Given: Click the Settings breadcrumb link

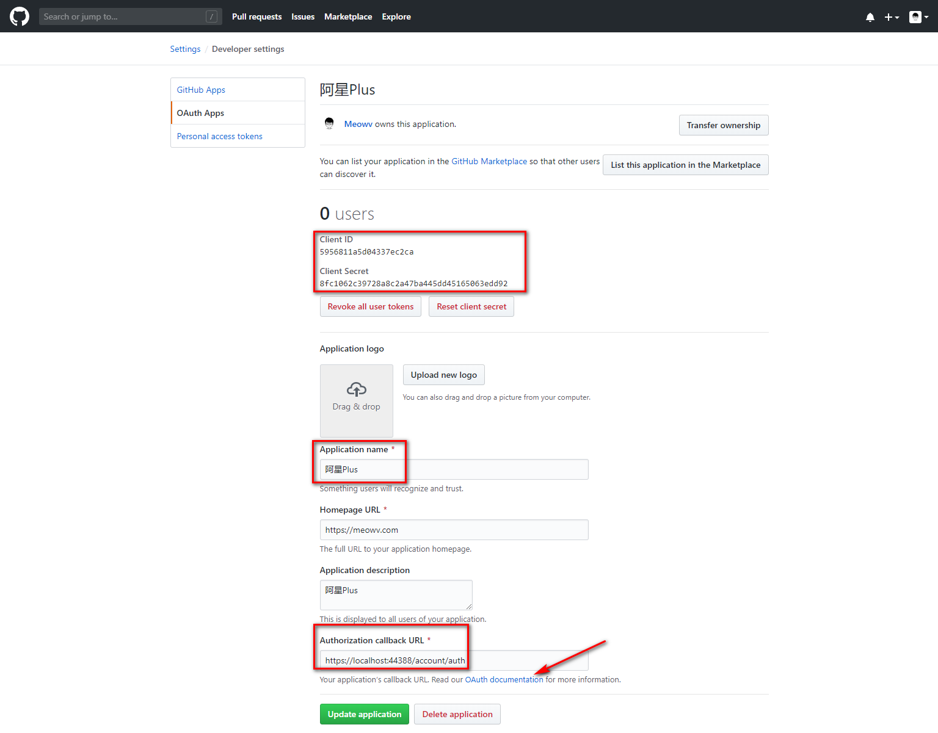Looking at the screenshot, I should pos(185,49).
